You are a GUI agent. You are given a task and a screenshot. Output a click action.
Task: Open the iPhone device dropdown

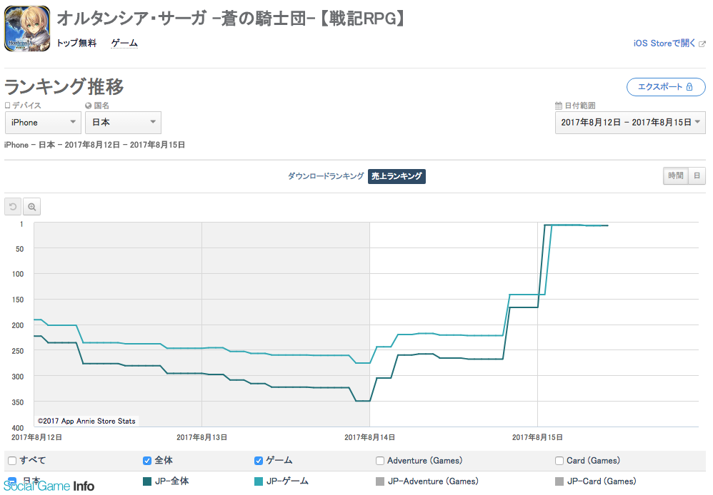tap(43, 123)
